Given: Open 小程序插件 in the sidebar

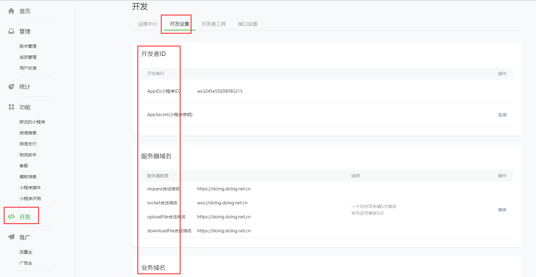Looking at the screenshot, I should click(x=30, y=188).
